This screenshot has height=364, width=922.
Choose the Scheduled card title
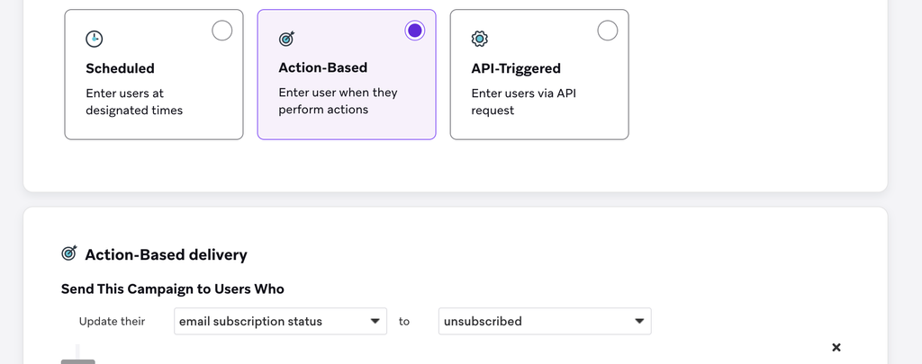pos(120,68)
